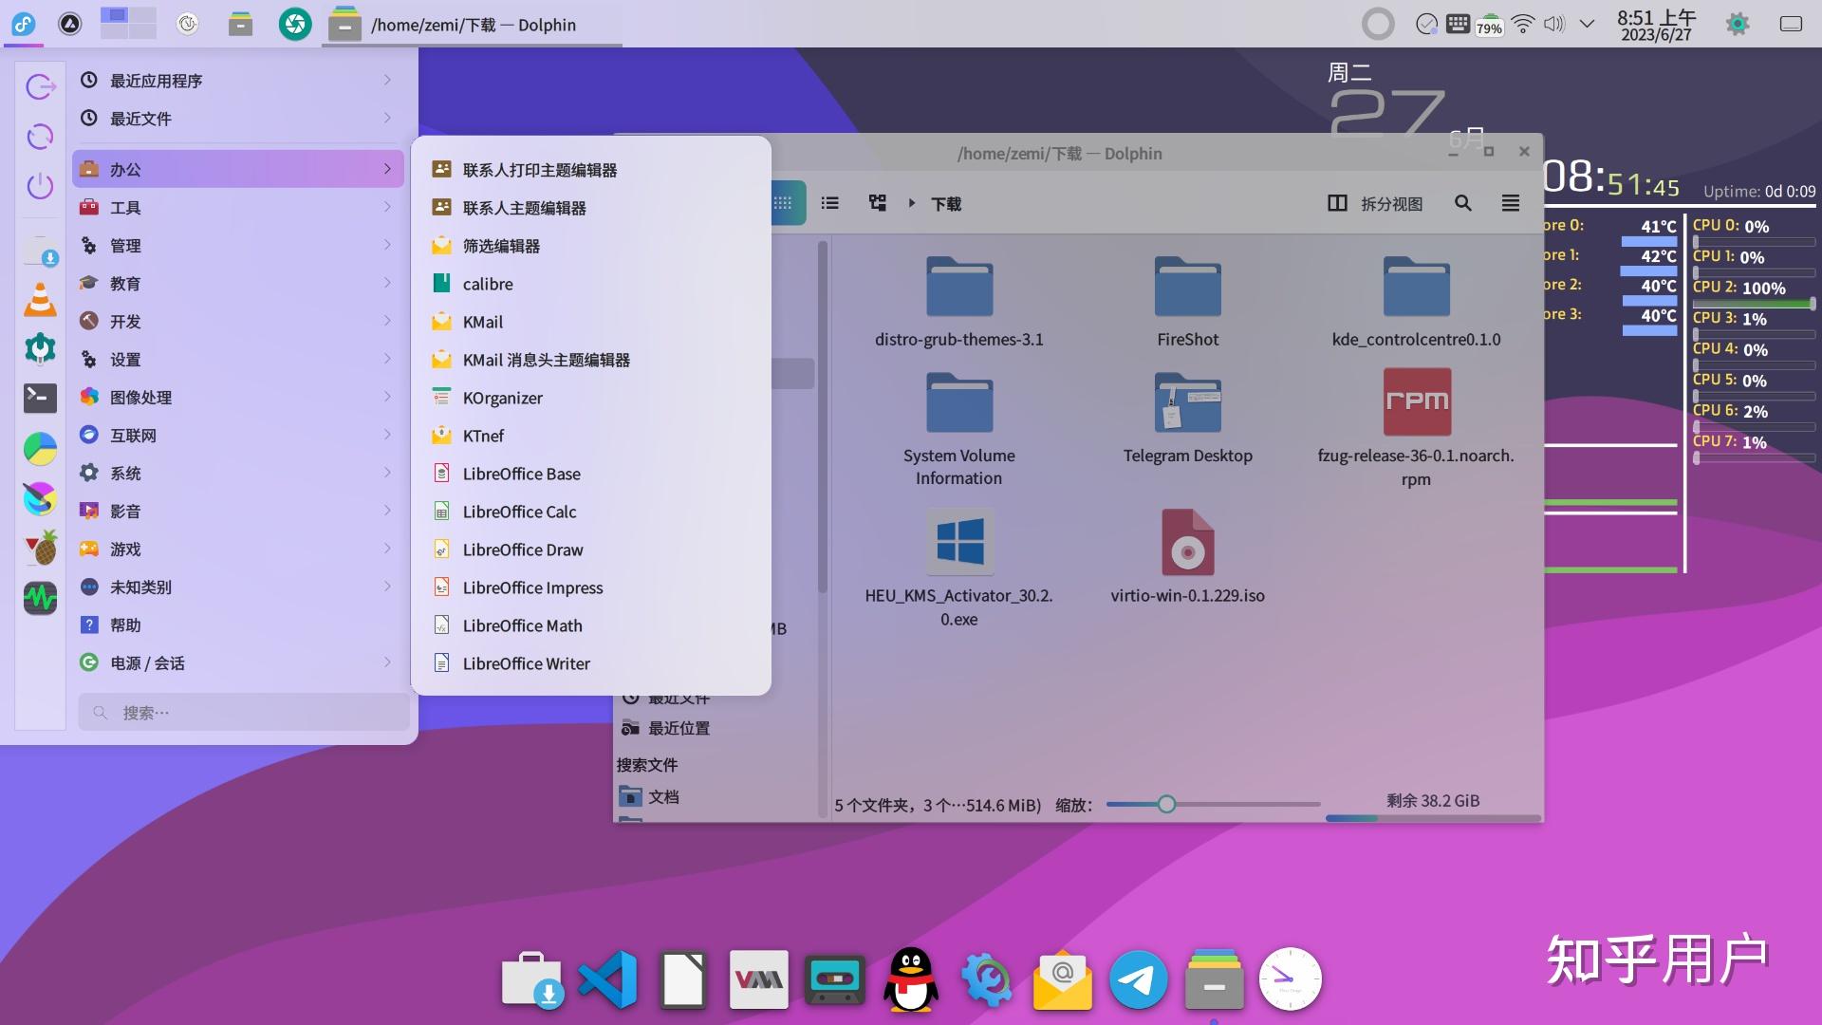Select fzug-release-36-0.1.noarch.rpm file

coord(1416,428)
